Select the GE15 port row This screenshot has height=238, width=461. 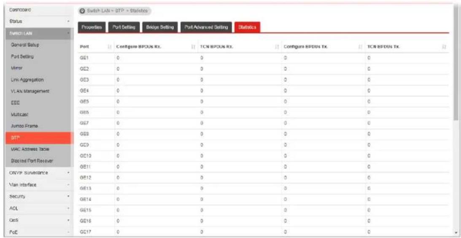[x=264, y=211]
